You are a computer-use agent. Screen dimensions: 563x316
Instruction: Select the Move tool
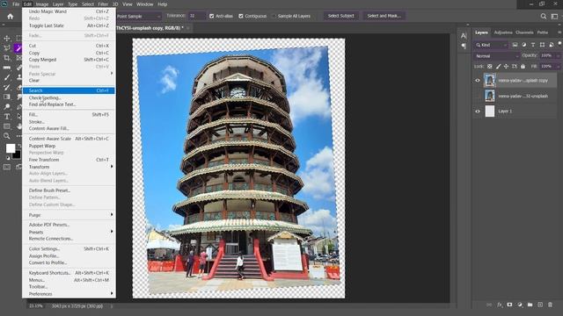coord(7,38)
